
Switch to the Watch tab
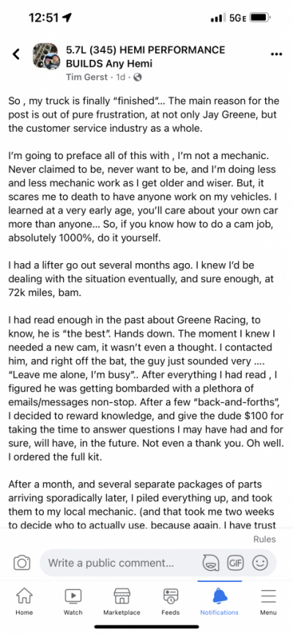pyautogui.click(x=73, y=602)
